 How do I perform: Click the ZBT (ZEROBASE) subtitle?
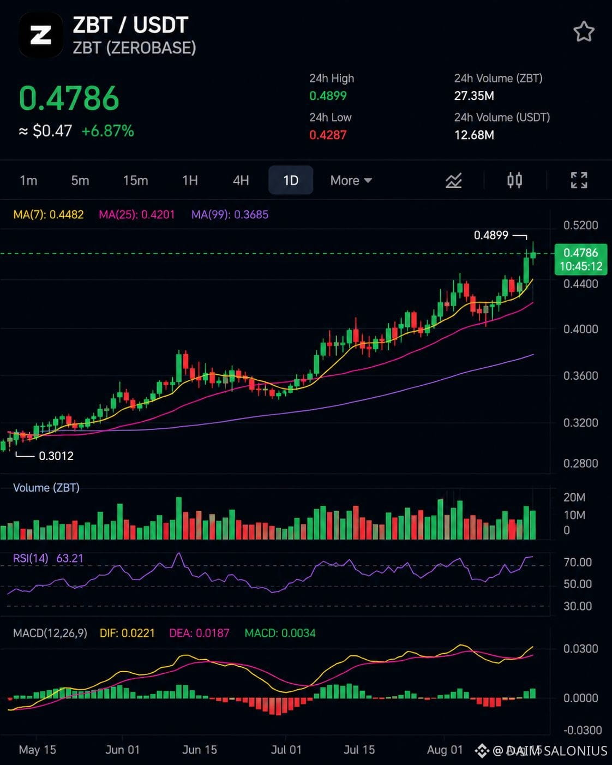pos(134,48)
